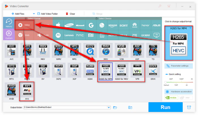Click Add Video Folder

coord(48,14)
